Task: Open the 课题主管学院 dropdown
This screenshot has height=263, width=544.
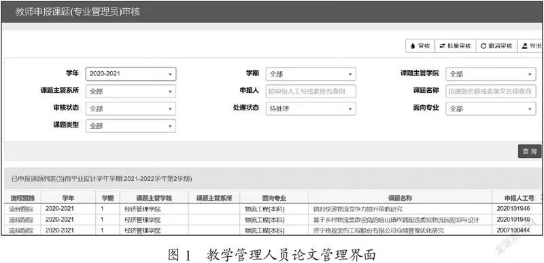Action: (491, 74)
